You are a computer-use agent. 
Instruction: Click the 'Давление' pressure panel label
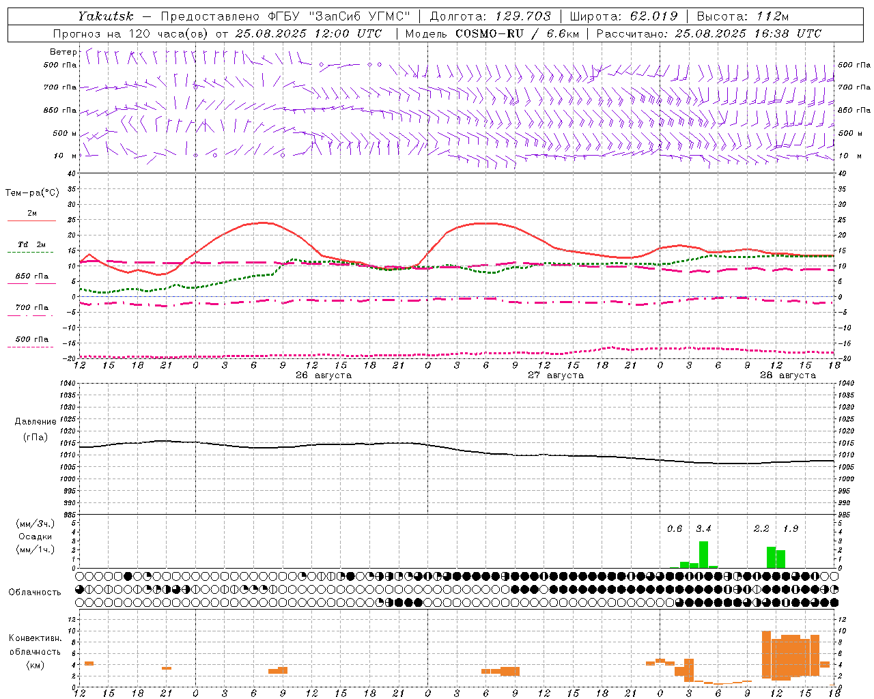pos(36,422)
